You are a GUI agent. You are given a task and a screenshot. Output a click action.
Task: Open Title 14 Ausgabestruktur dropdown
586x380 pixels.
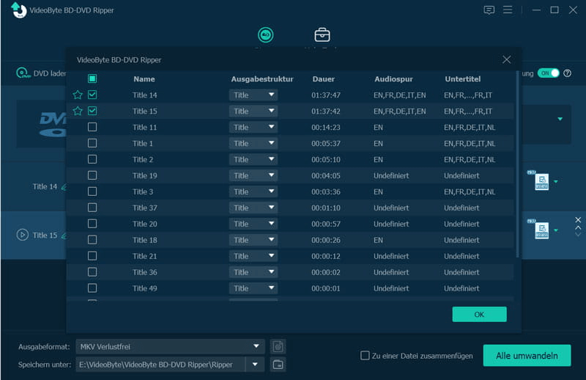point(253,95)
